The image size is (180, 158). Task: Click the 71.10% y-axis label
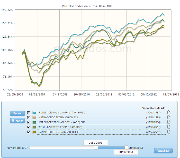(8, 77)
